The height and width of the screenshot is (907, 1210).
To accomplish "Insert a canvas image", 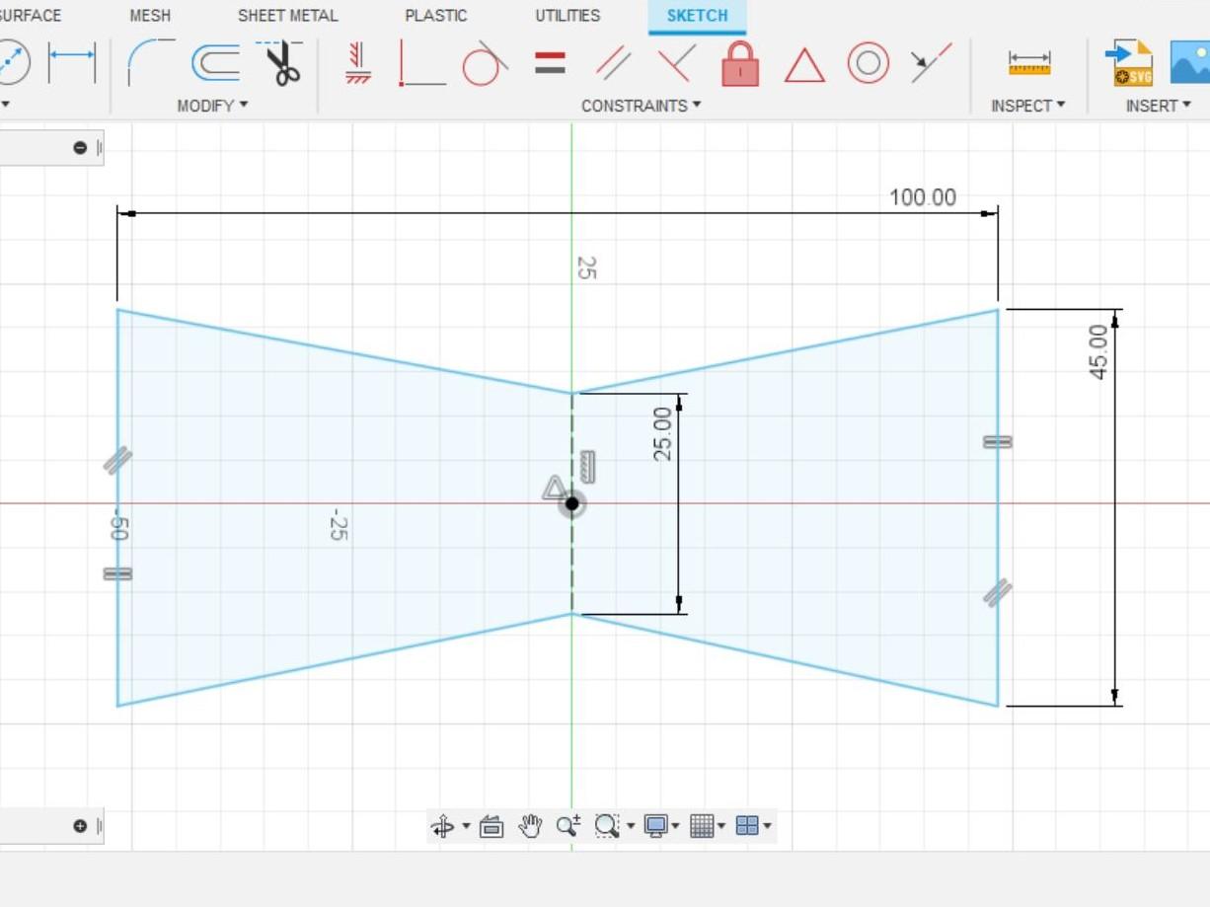I will coord(1190,62).
